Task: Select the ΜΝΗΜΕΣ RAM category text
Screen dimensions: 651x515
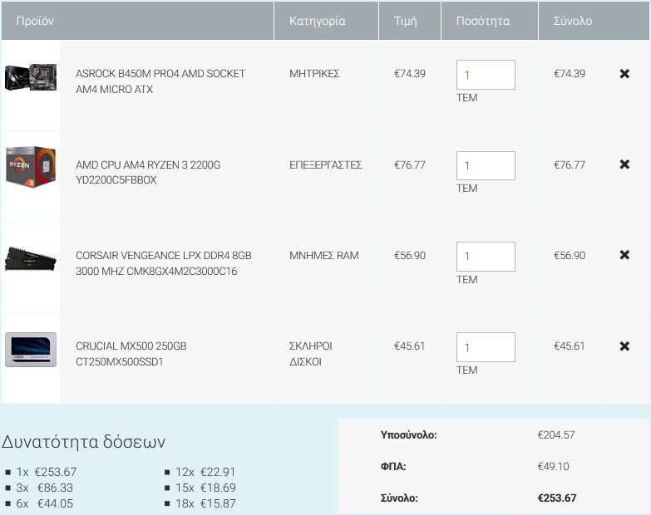Action: [x=324, y=256]
